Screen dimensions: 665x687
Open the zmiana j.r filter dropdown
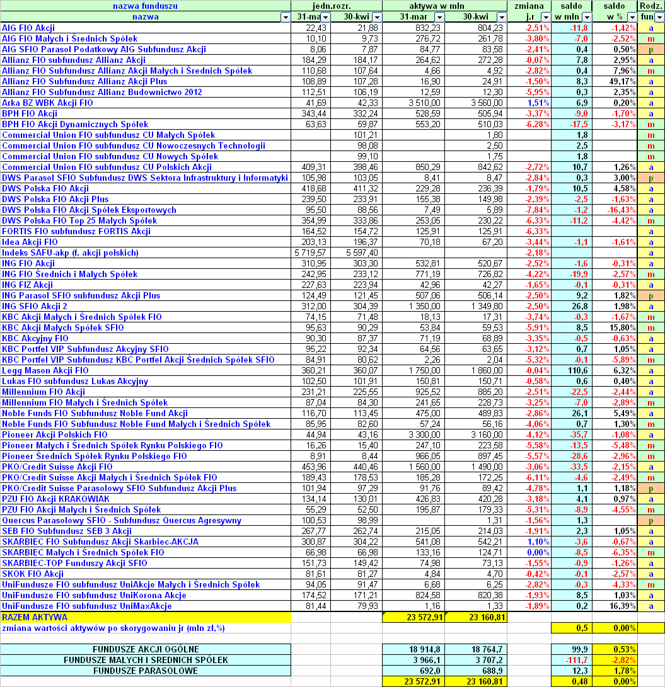(x=546, y=17)
